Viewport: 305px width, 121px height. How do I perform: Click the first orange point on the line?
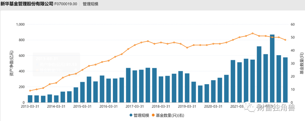click(x=30, y=91)
